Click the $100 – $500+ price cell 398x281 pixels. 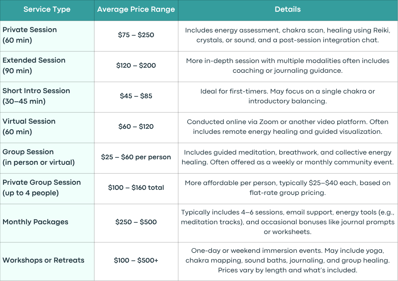(x=136, y=261)
